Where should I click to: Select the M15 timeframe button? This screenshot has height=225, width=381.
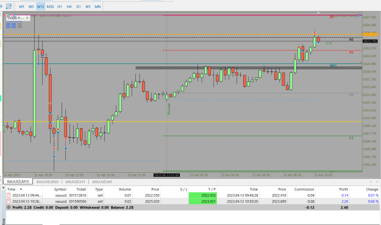(41, 7)
